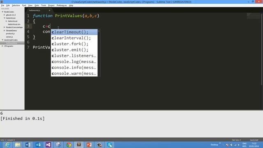Open the File menu
263x148 pixels.
[x=2, y=5]
